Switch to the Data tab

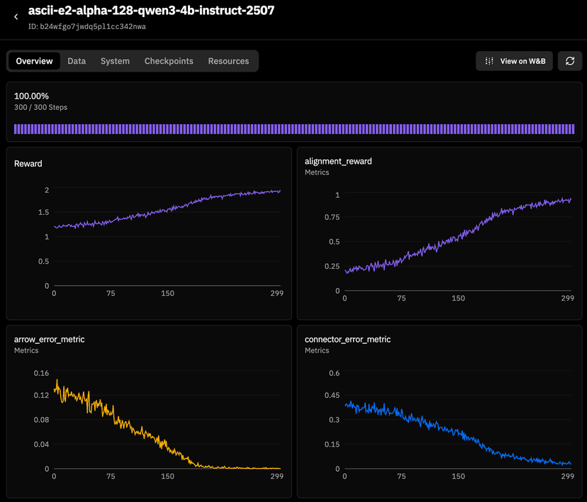76,61
